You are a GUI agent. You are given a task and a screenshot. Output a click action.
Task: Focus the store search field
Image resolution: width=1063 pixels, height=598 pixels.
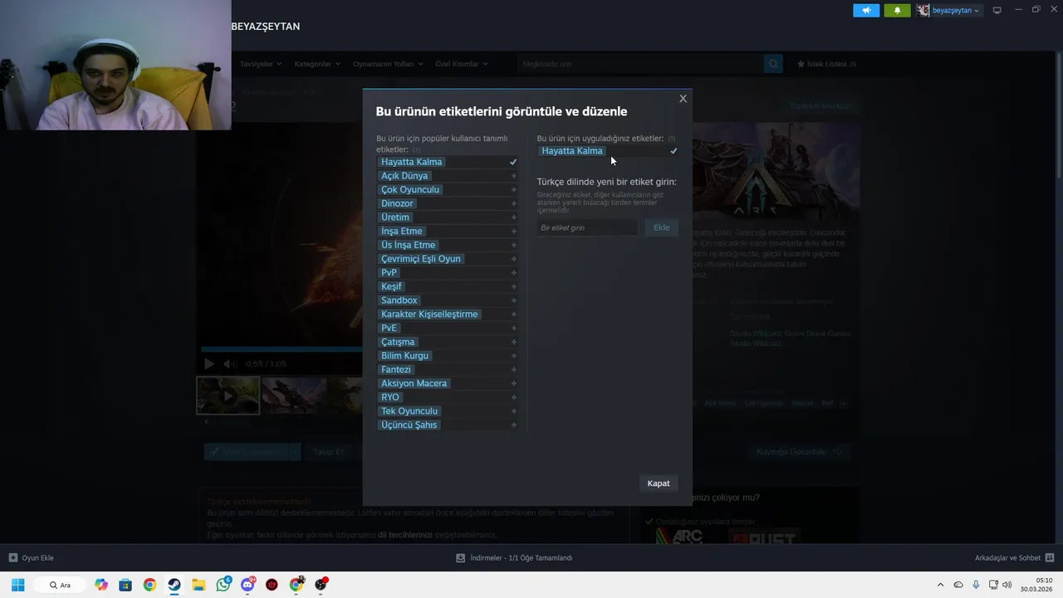(x=639, y=64)
